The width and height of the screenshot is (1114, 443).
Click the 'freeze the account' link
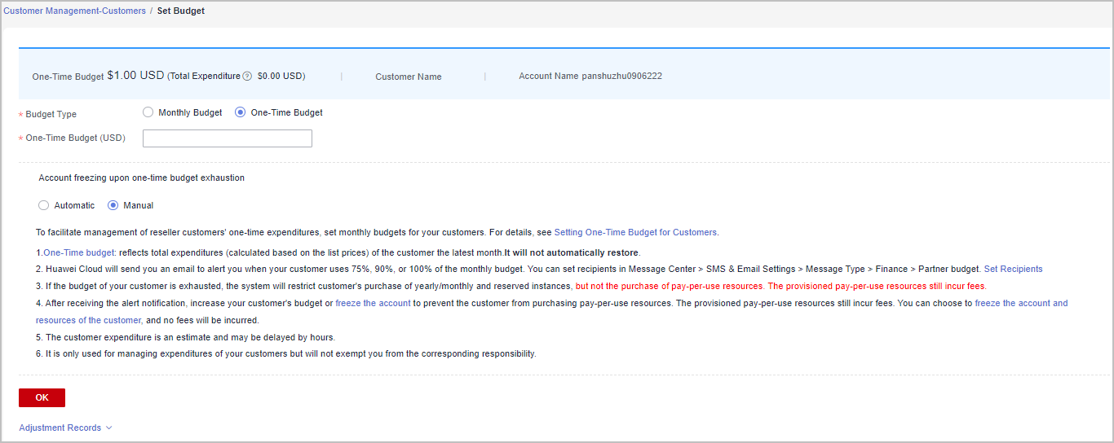(x=373, y=303)
